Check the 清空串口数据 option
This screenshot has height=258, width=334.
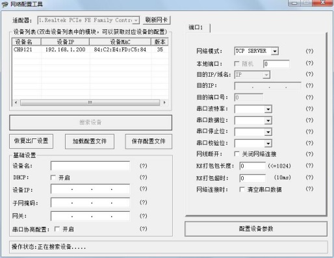tap(242, 190)
